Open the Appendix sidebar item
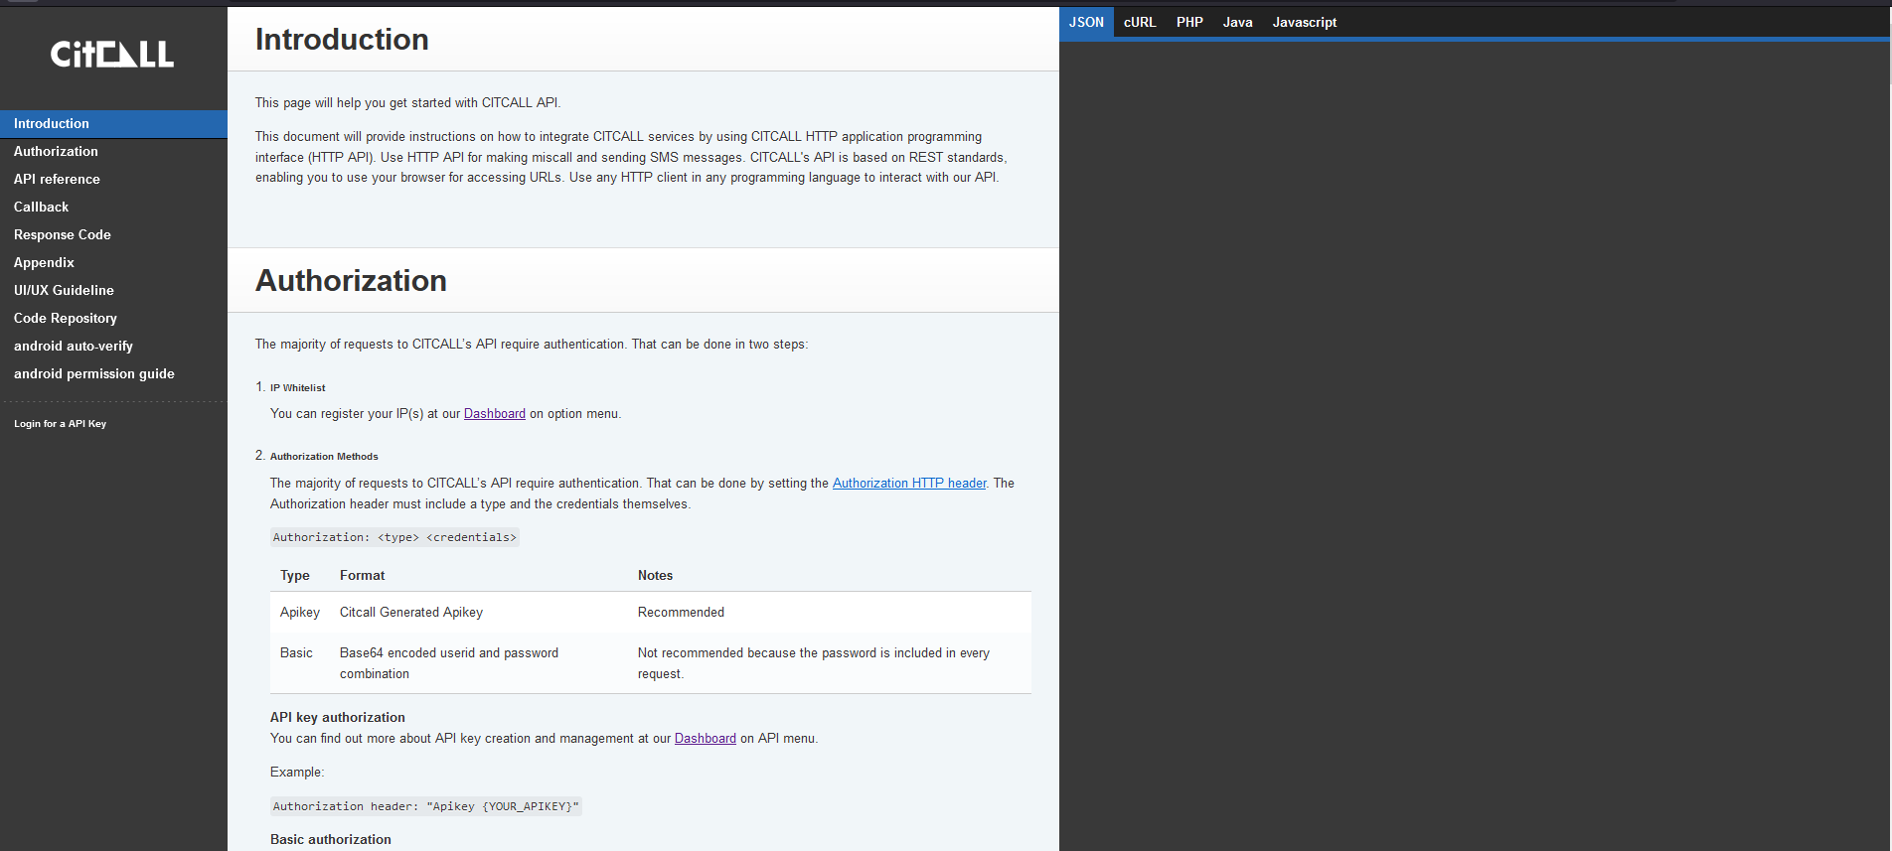This screenshot has width=1892, height=851. (113, 263)
